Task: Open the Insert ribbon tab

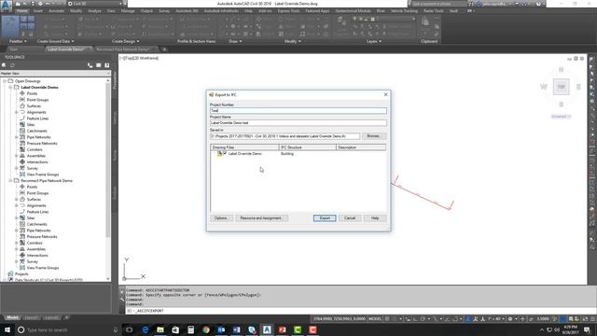Action: point(38,11)
